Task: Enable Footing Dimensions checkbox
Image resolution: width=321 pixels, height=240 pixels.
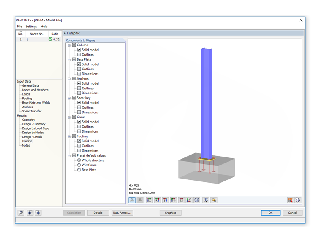Action: [79, 151]
